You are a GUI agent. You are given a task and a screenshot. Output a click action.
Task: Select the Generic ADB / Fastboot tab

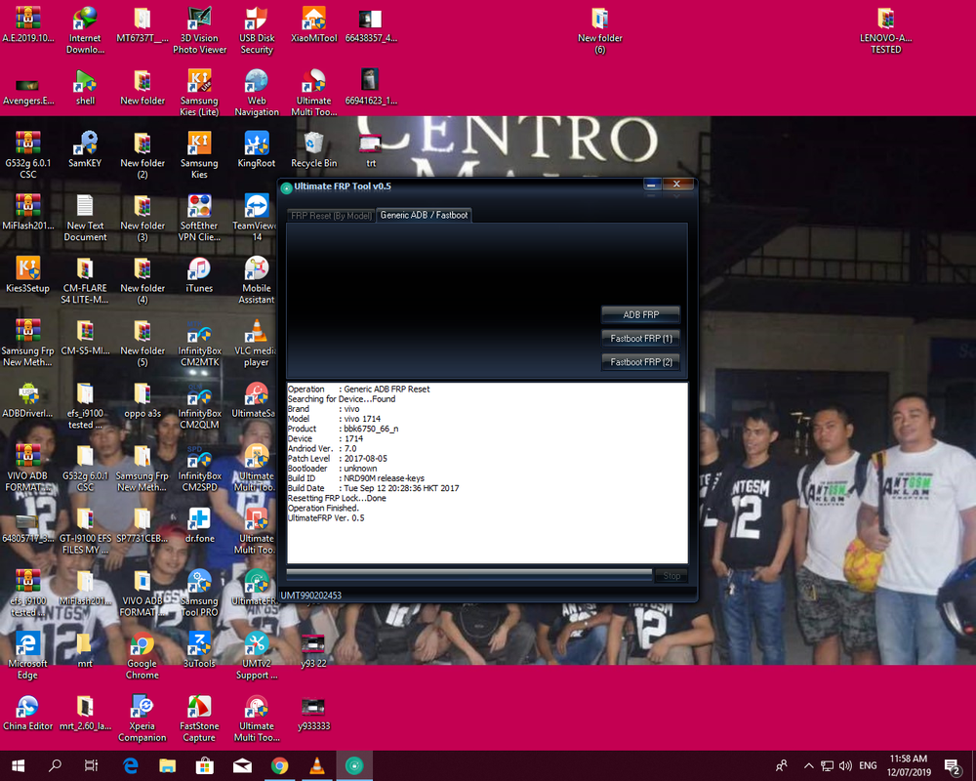click(424, 215)
